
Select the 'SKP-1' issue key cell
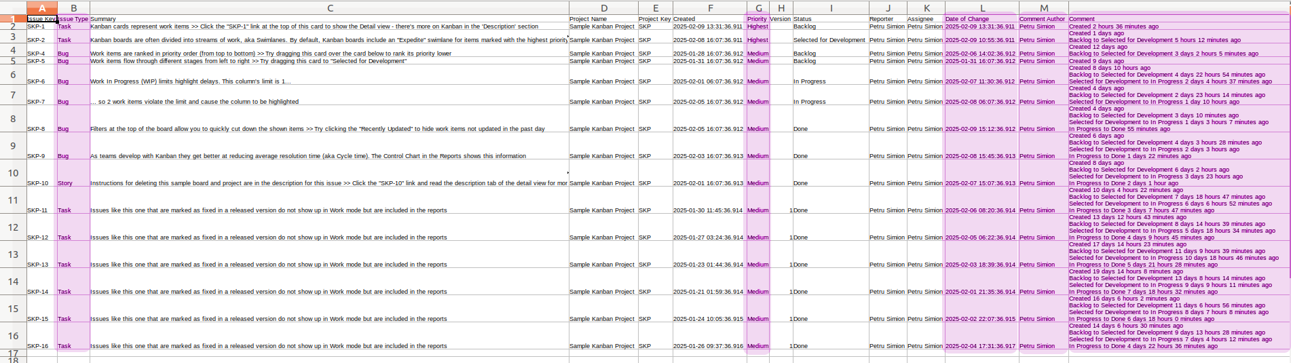(x=42, y=26)
